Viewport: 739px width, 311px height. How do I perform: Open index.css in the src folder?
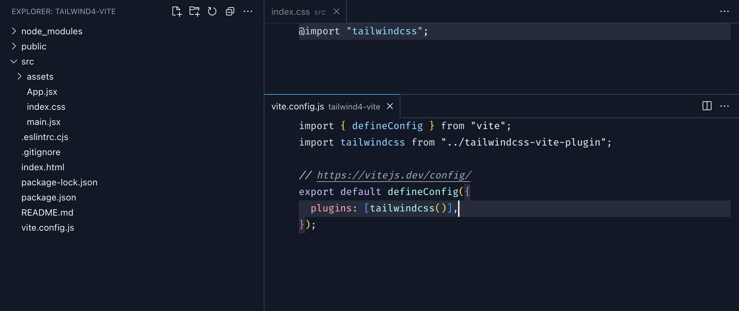click(46, 107)
